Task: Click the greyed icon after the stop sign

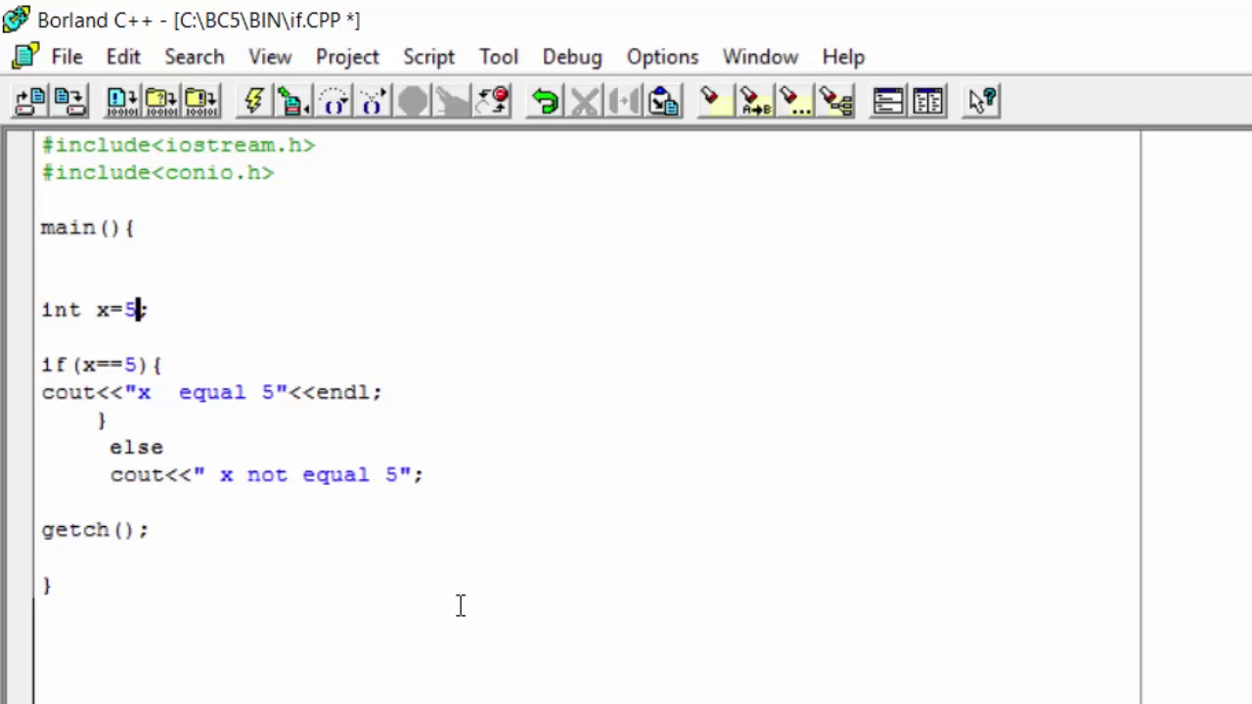Action: coord(452,101)
